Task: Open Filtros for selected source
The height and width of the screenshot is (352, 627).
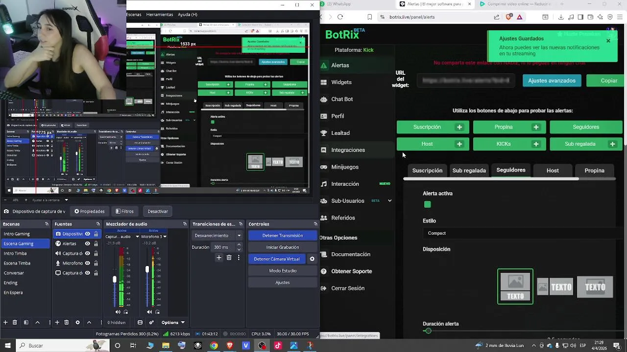Action: pyautogui.click(x=124, y=211)
